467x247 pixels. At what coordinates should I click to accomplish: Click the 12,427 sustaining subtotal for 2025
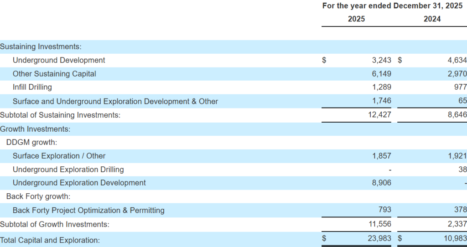click(380, 115)
